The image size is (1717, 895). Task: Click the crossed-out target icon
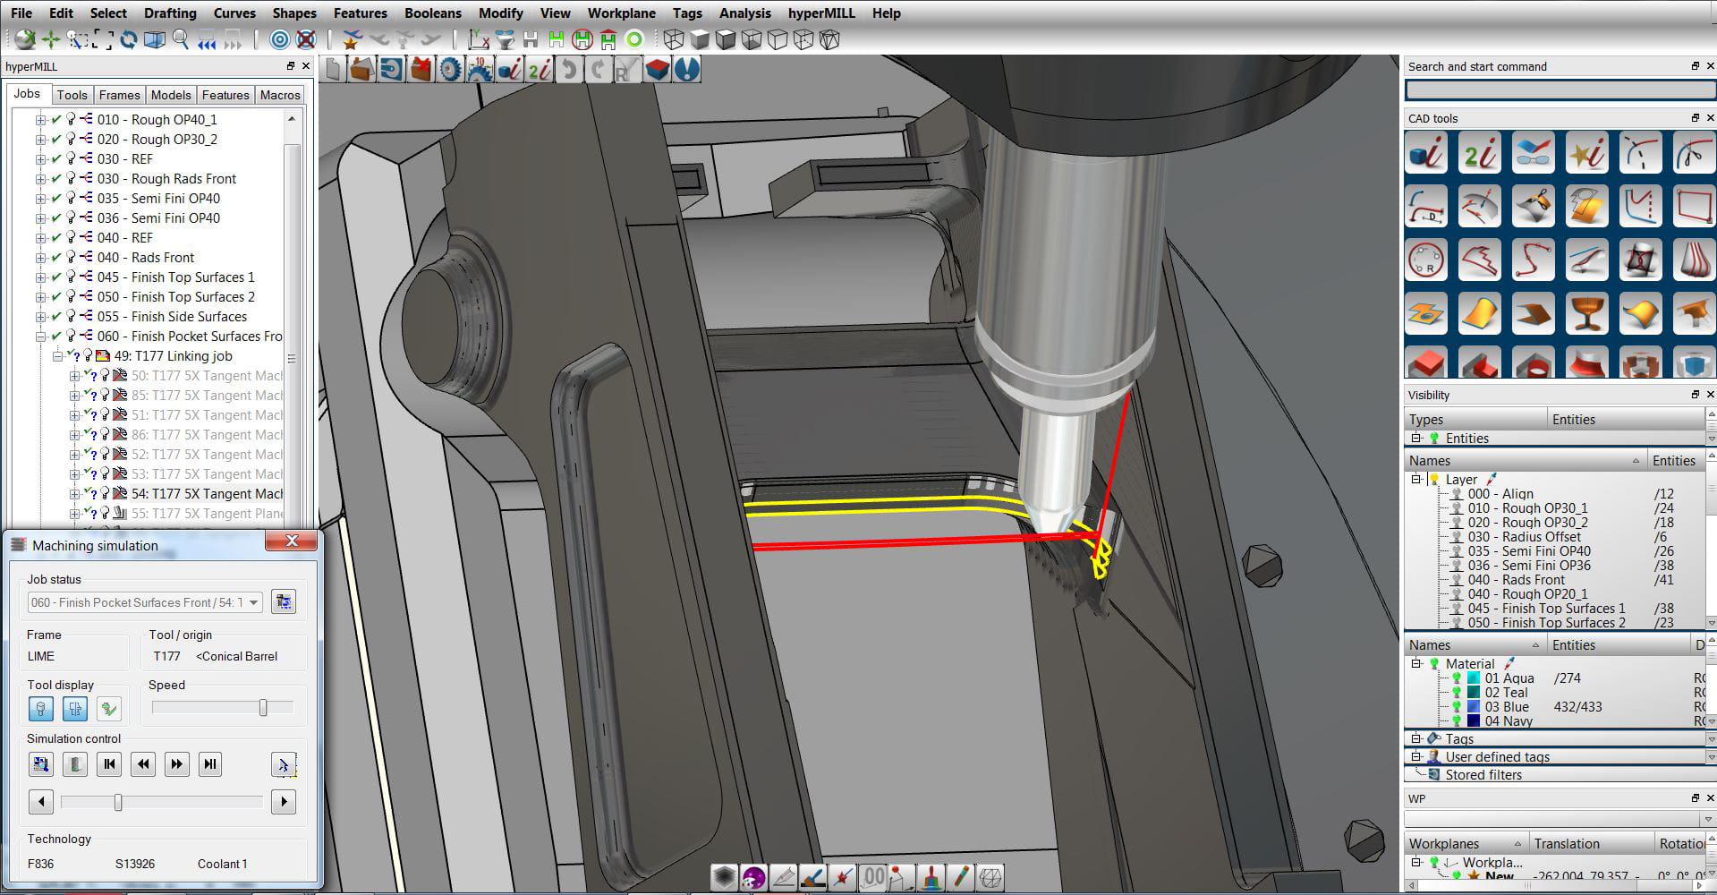coord(306,39)
